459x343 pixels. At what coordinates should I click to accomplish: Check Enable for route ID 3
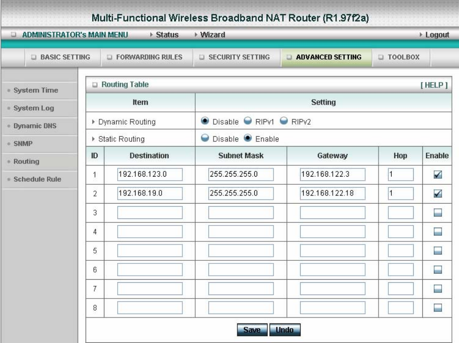click(438, 213)
